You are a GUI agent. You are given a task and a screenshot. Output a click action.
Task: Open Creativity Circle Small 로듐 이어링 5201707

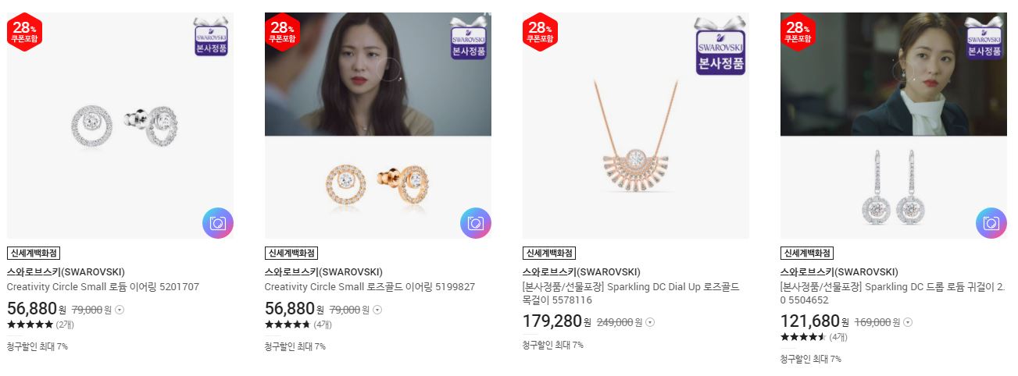(x=103, y=286)
